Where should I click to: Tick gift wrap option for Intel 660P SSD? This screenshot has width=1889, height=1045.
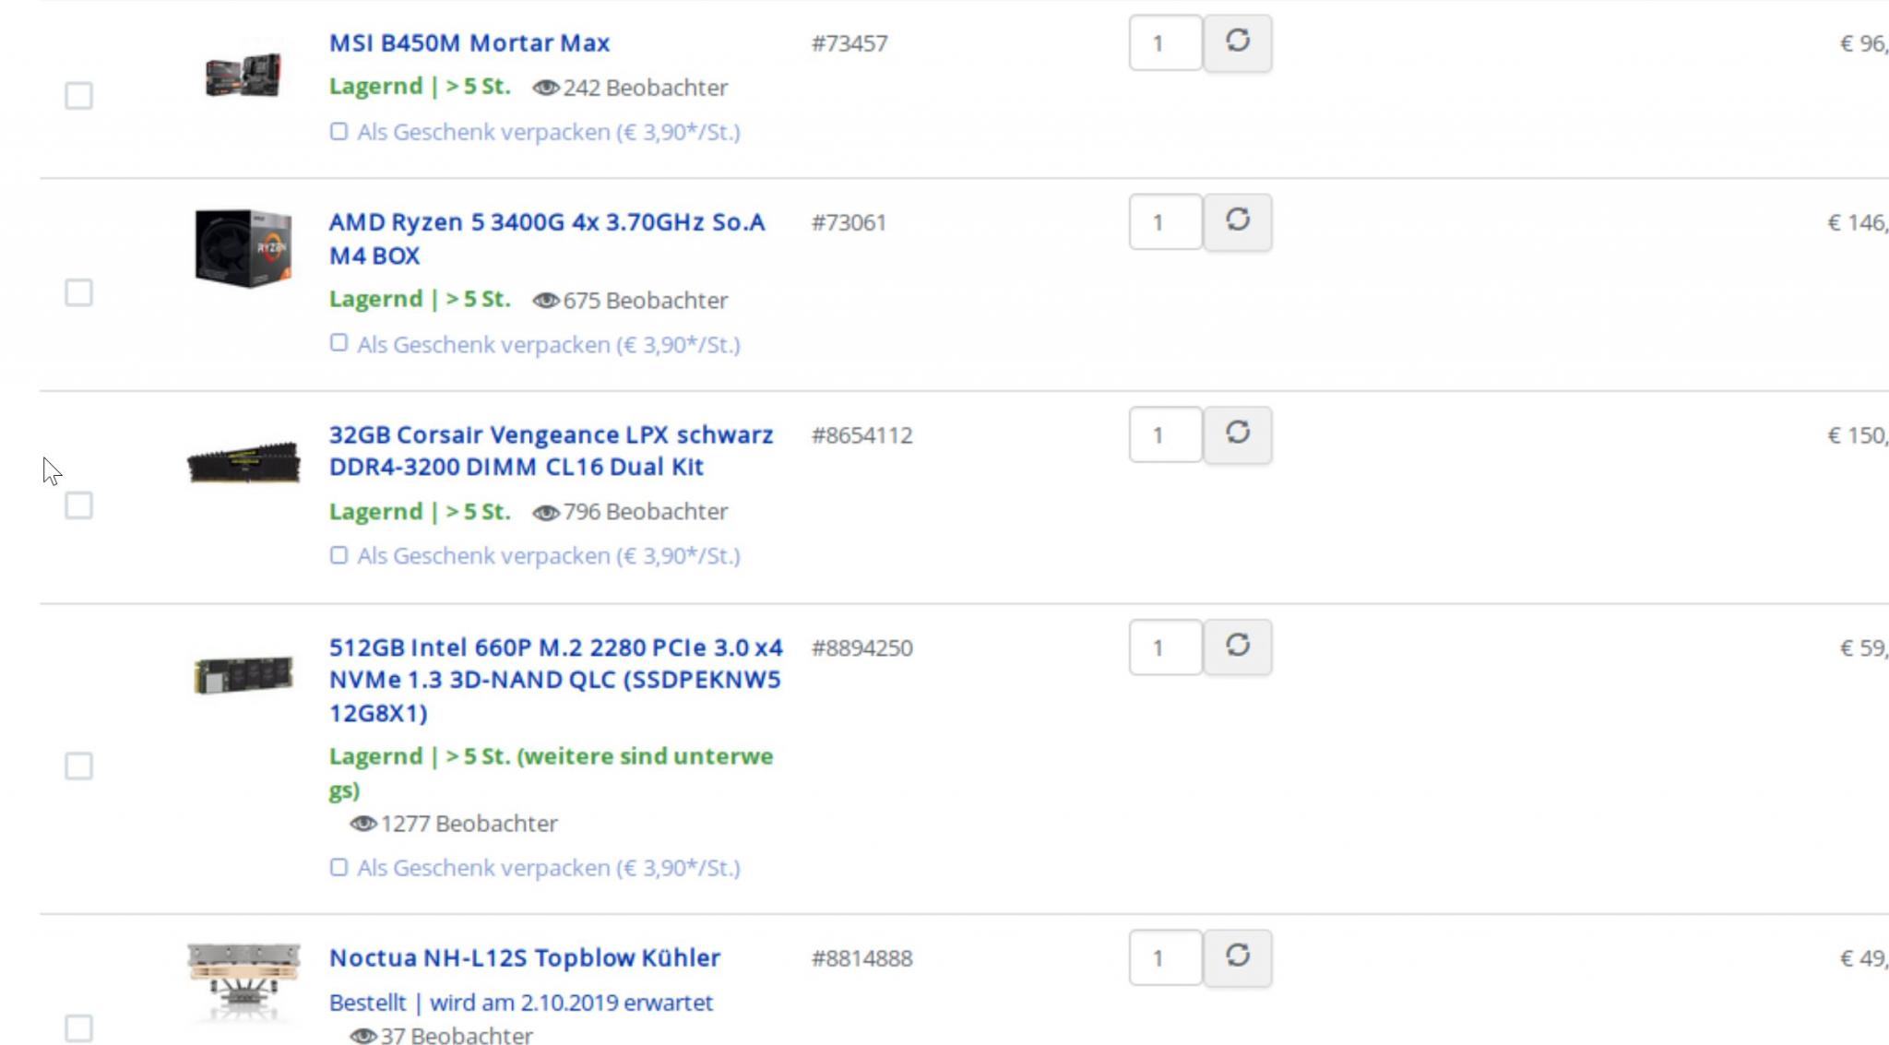tap(339, 867)
